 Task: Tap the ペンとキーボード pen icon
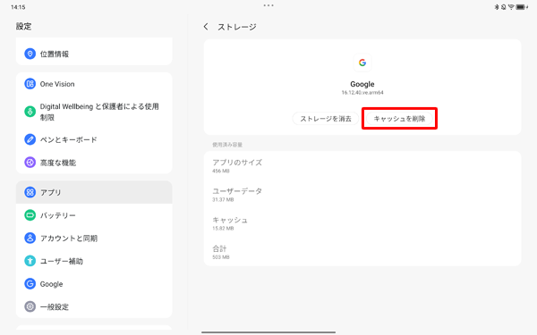(30, 139)
